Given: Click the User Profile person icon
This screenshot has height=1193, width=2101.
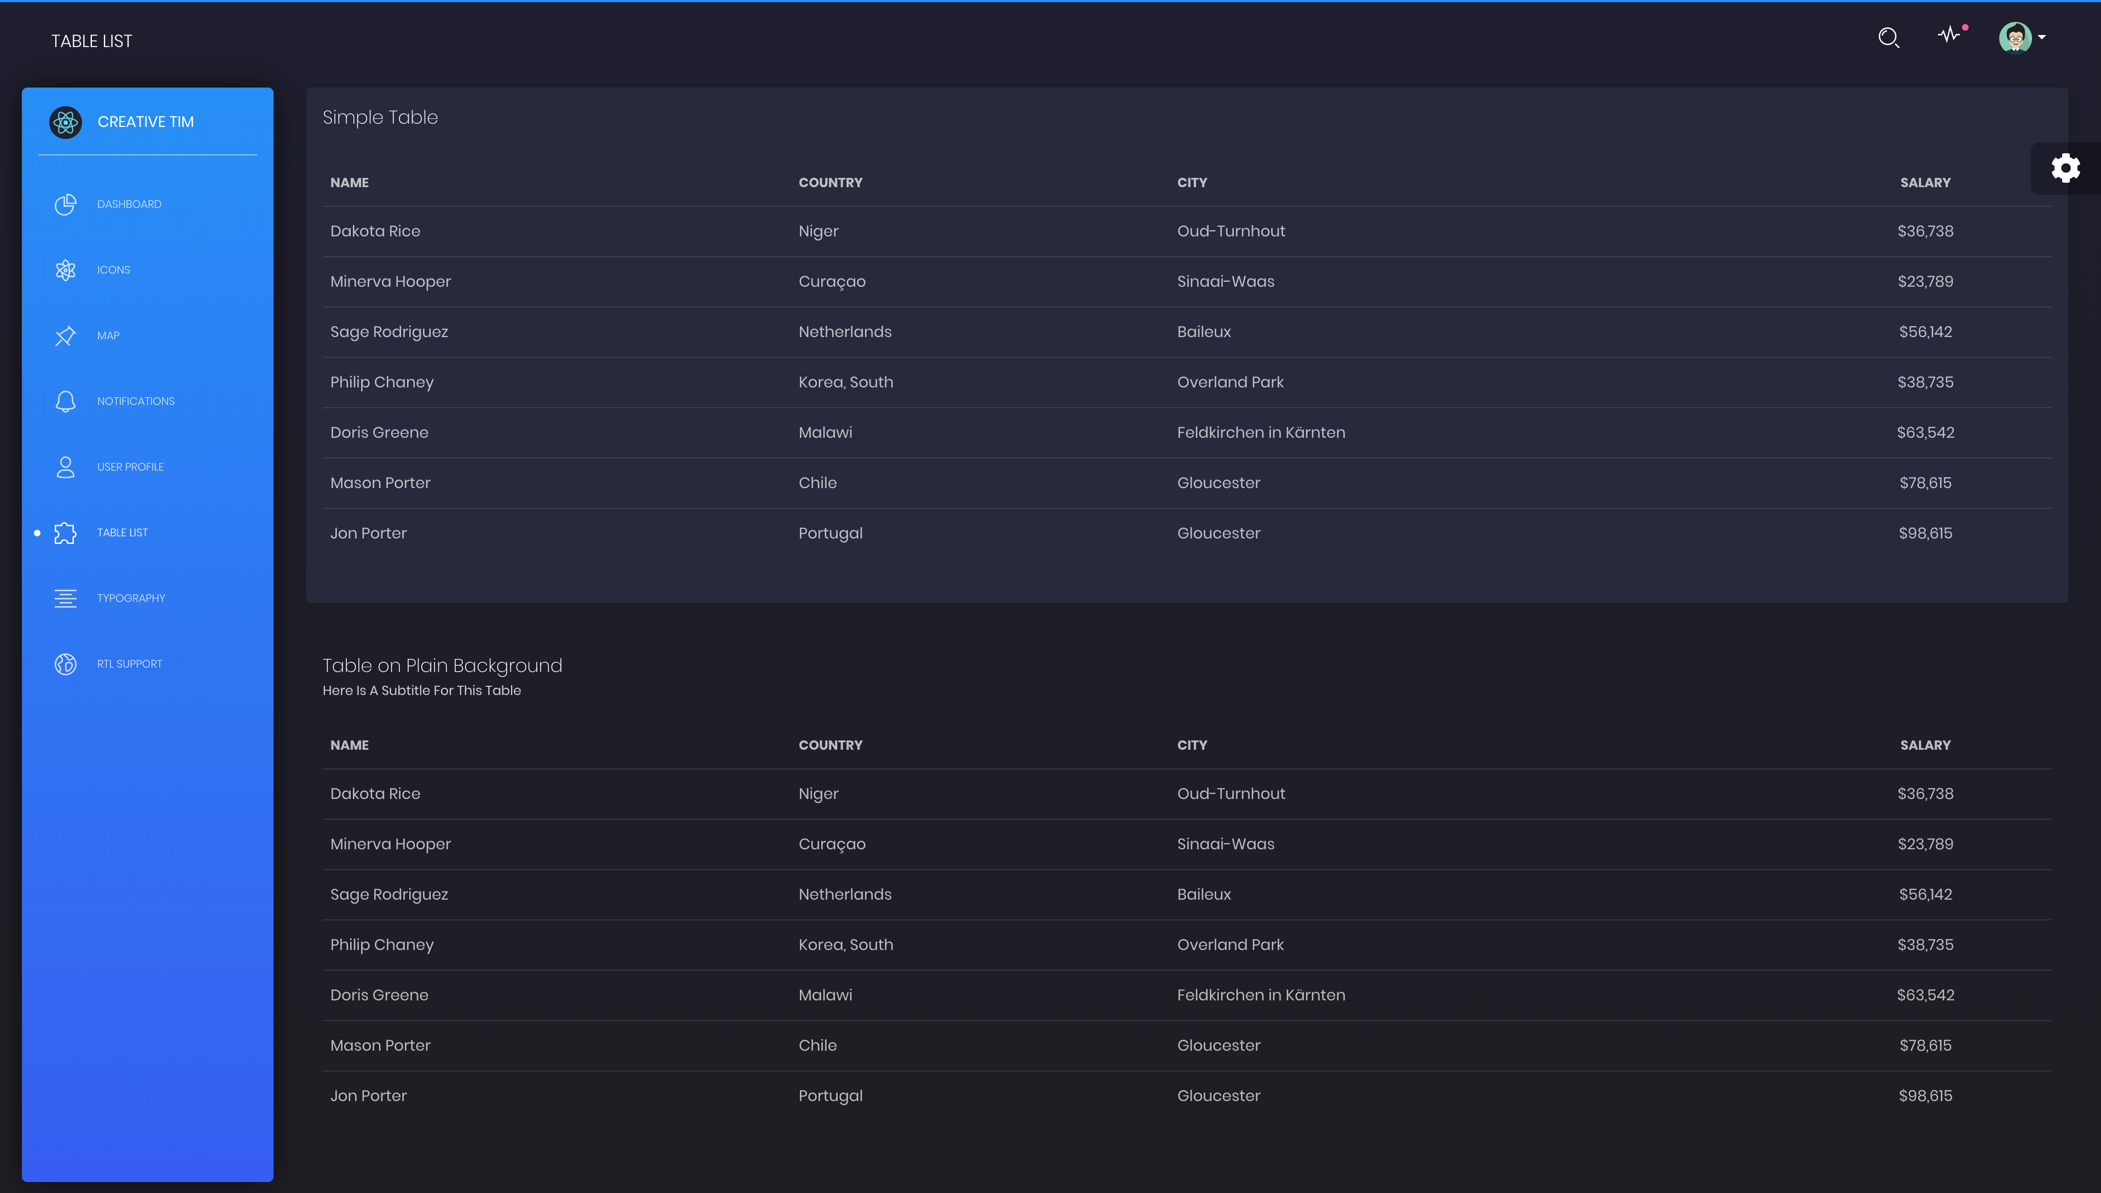Looking at the screenshot, I should click(x=66, y=467).
